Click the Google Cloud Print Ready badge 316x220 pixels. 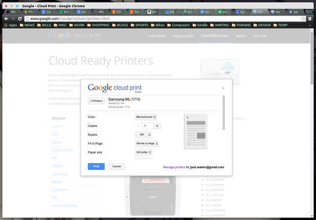click(220, 72)
